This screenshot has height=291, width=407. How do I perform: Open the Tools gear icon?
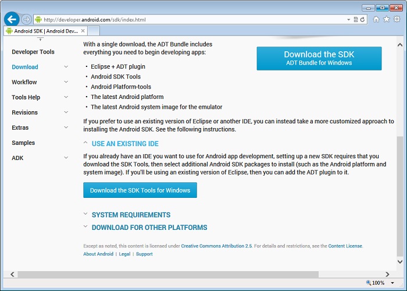point(397,19)
